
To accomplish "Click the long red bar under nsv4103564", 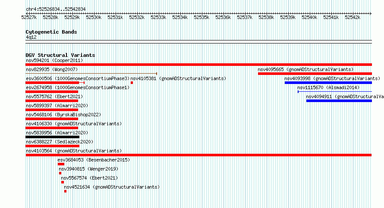I will click(x=198, y=155).
